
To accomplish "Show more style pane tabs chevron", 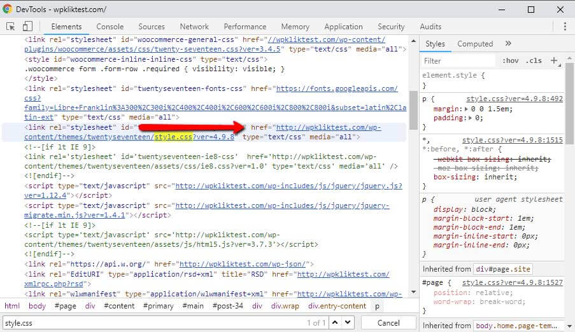I will point(508,43).
